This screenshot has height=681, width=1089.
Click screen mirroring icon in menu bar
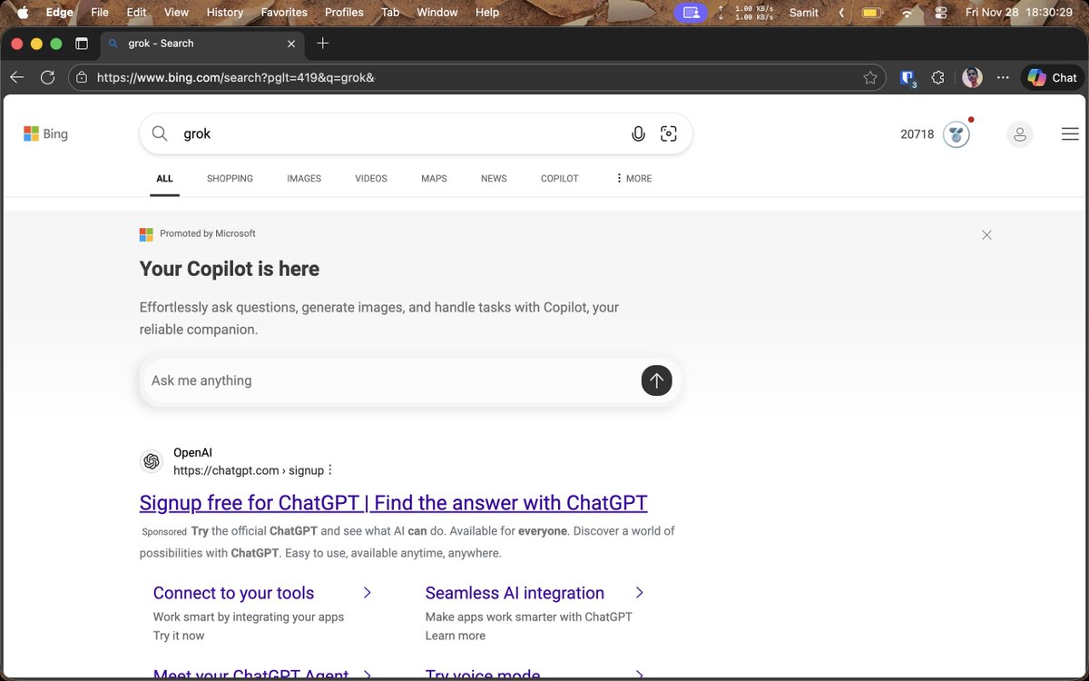(692, 13)
